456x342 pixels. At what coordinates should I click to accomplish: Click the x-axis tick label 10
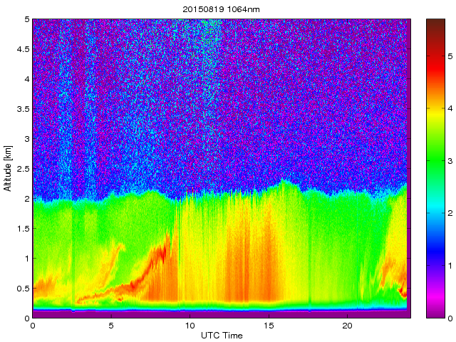190,326
